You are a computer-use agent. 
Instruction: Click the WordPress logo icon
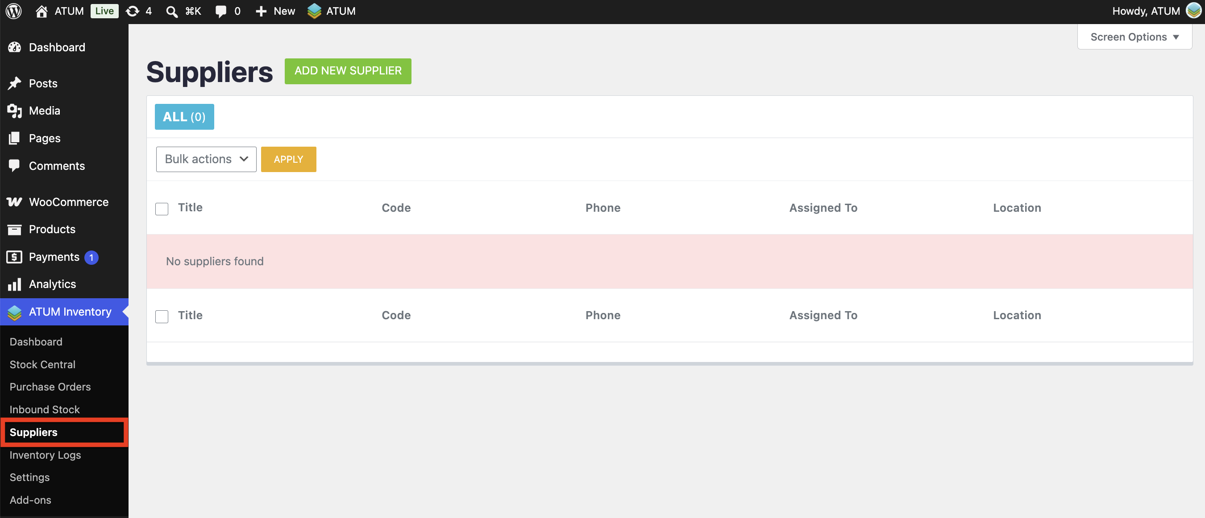tap(13, 11)
